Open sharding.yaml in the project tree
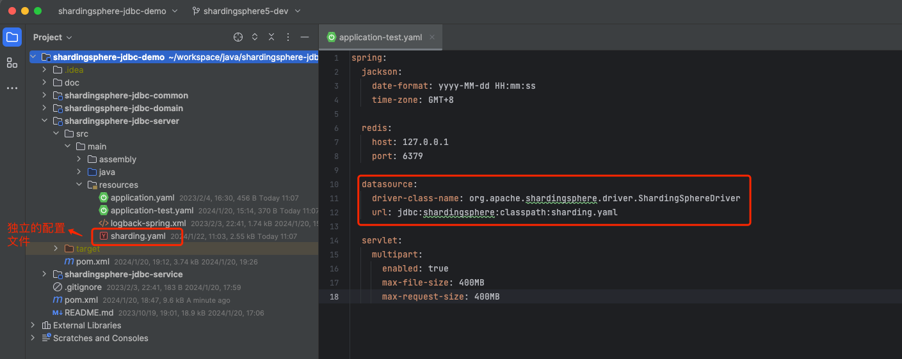The width and height of the screenshot is (902, 359). point(138,236)
